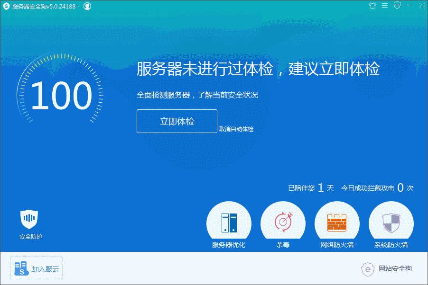Image resolution: width=428 pixels, height=285 pixels.
Task: Click the 加入服云 button
Action: coord(36,268)
